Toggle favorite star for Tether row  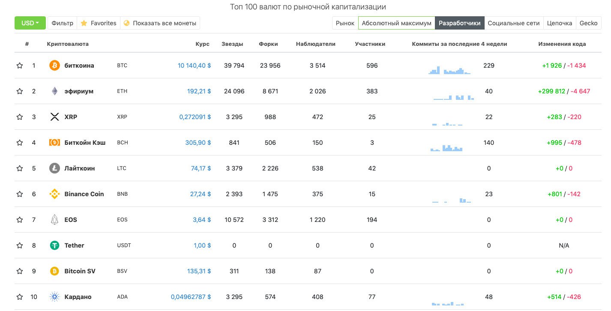[20, 245]
